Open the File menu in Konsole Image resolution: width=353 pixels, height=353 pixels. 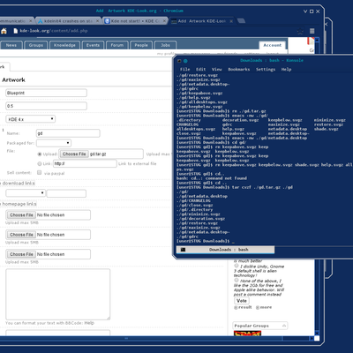click(185, 70)
